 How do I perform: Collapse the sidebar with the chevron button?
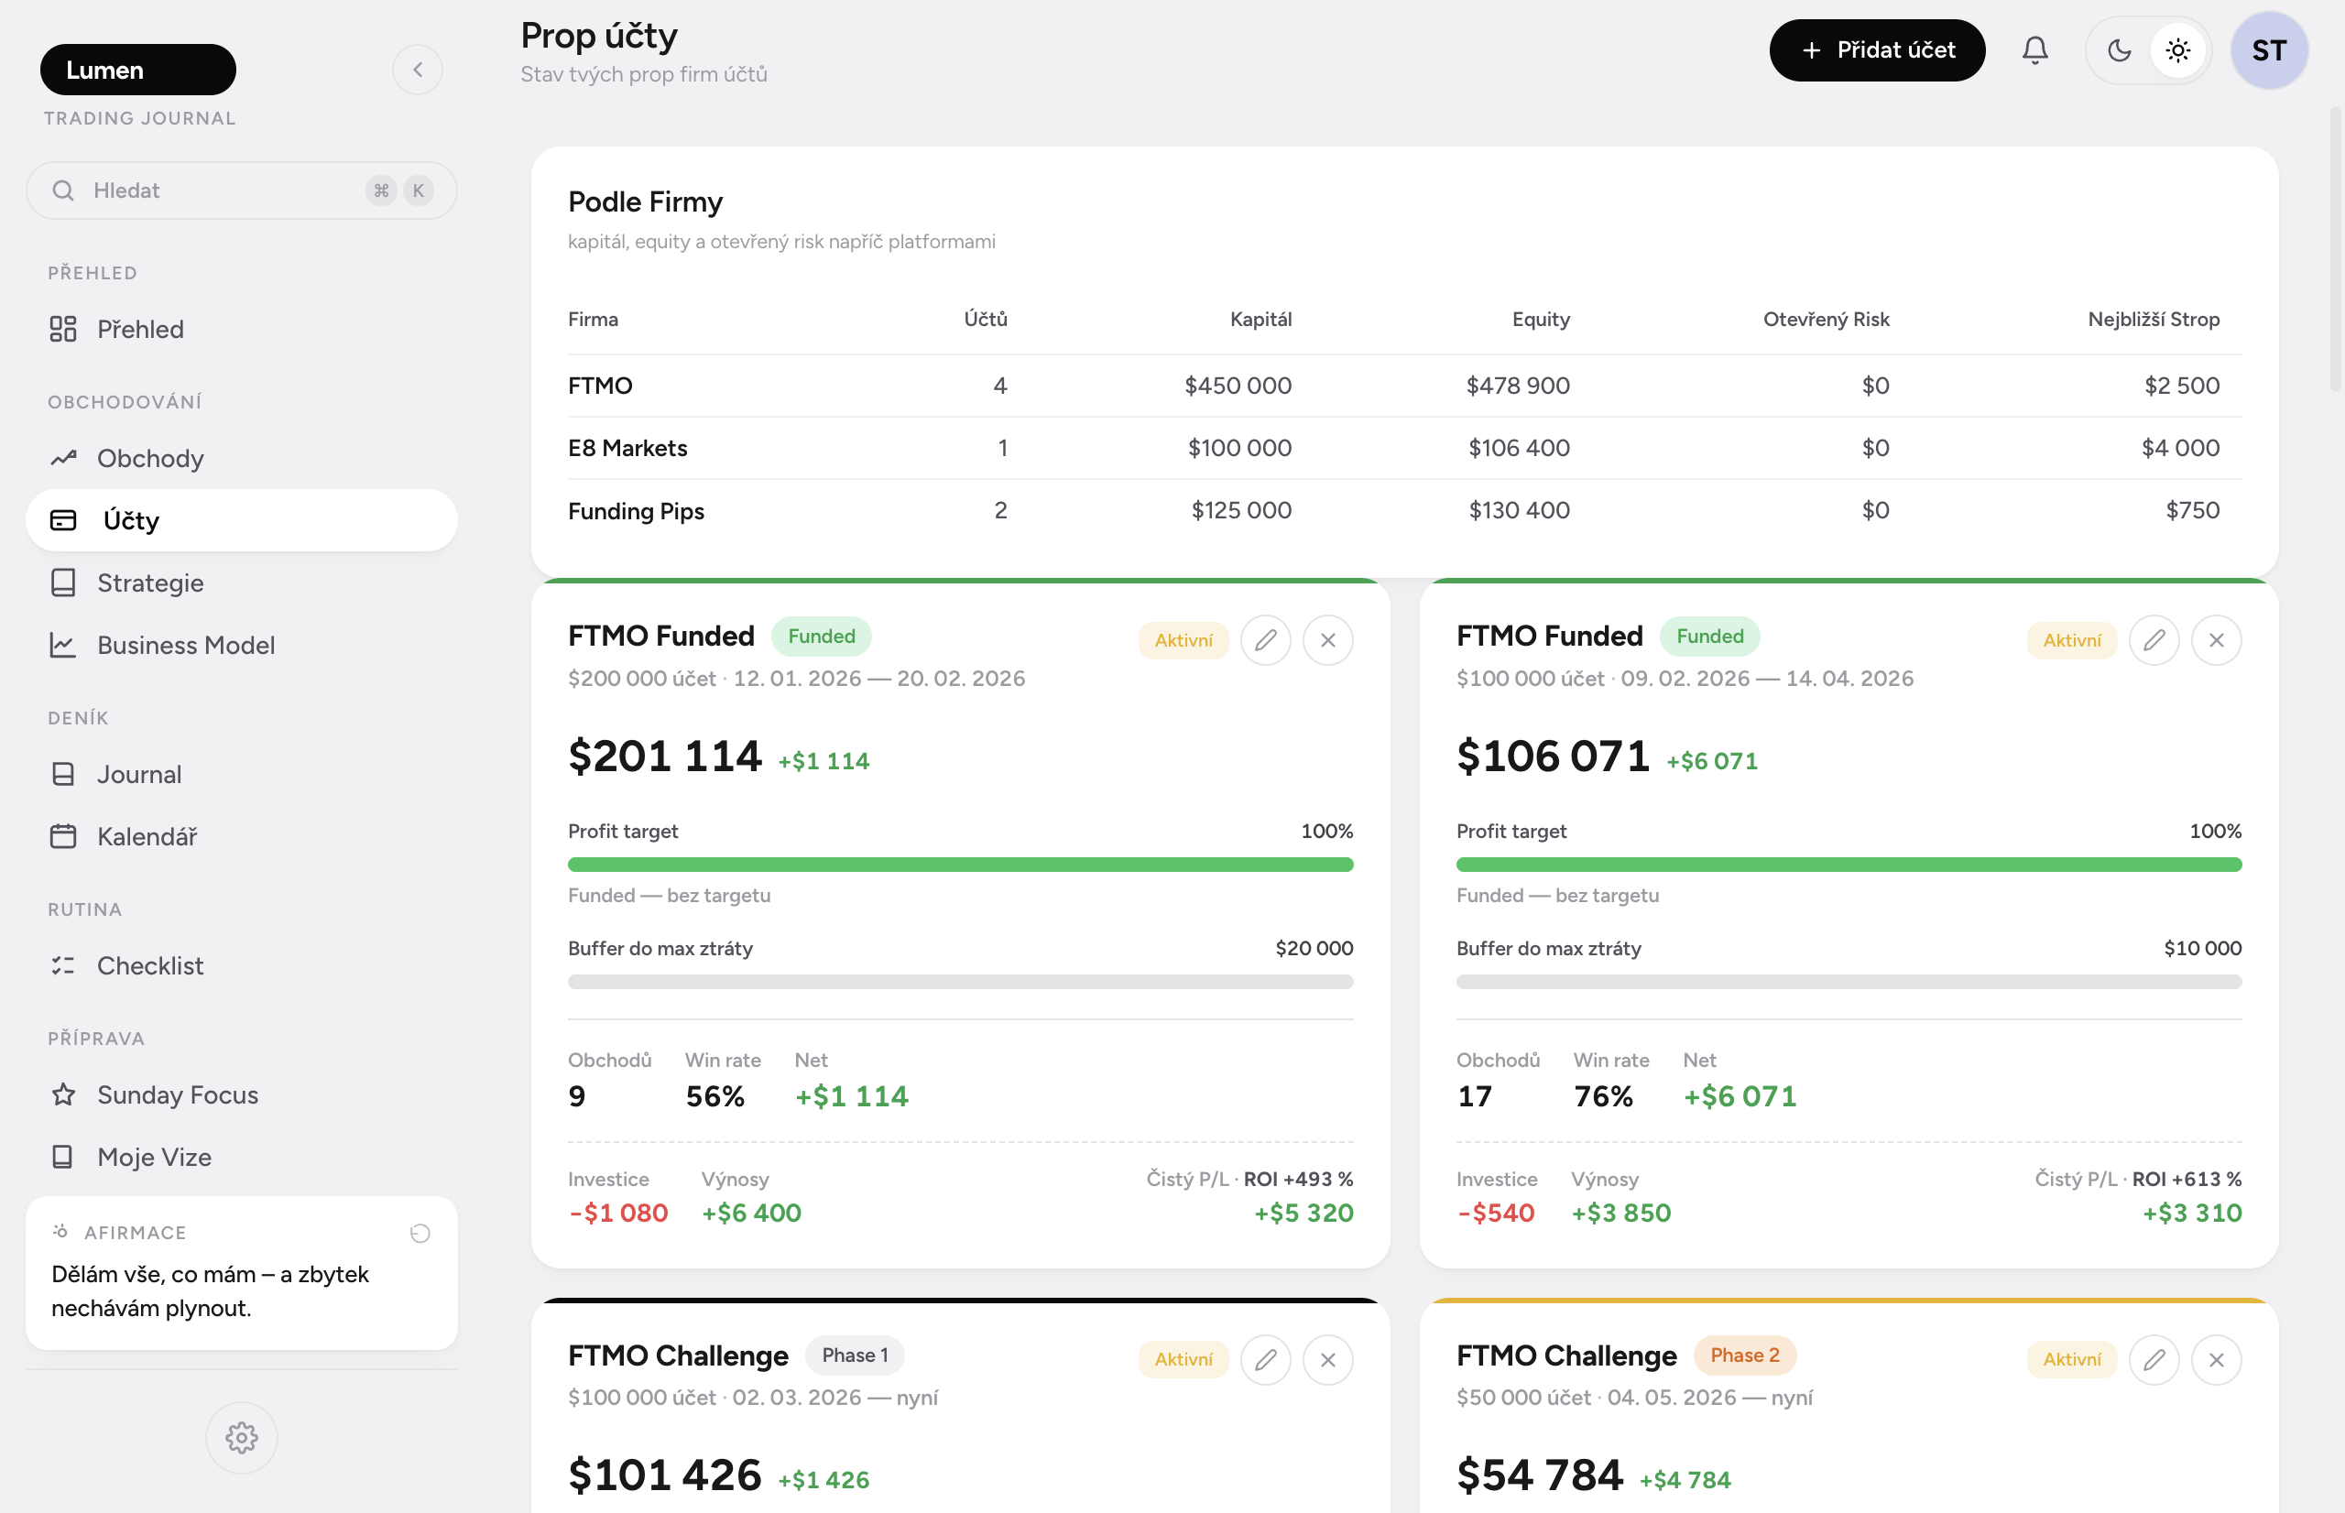(x=418, y=70)
